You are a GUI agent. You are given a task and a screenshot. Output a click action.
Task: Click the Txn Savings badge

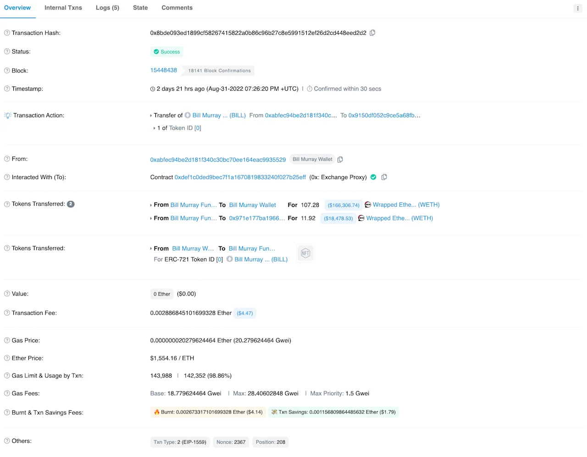(333, 412)
